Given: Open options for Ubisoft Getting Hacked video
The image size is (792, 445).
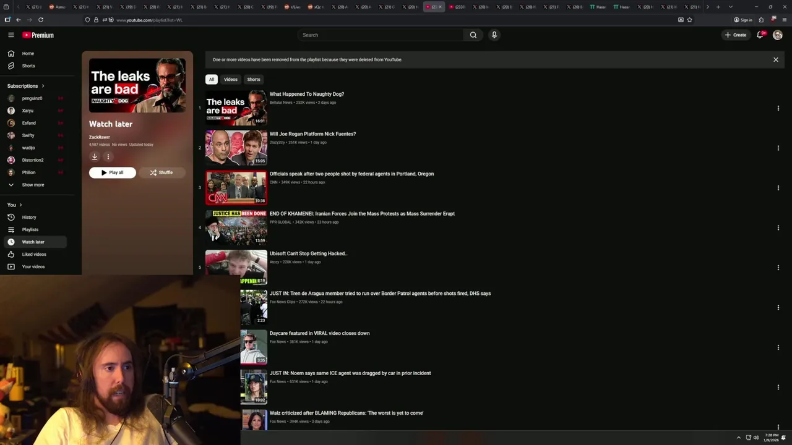Looking at the screenshot, I should click(x=778, y=268).
